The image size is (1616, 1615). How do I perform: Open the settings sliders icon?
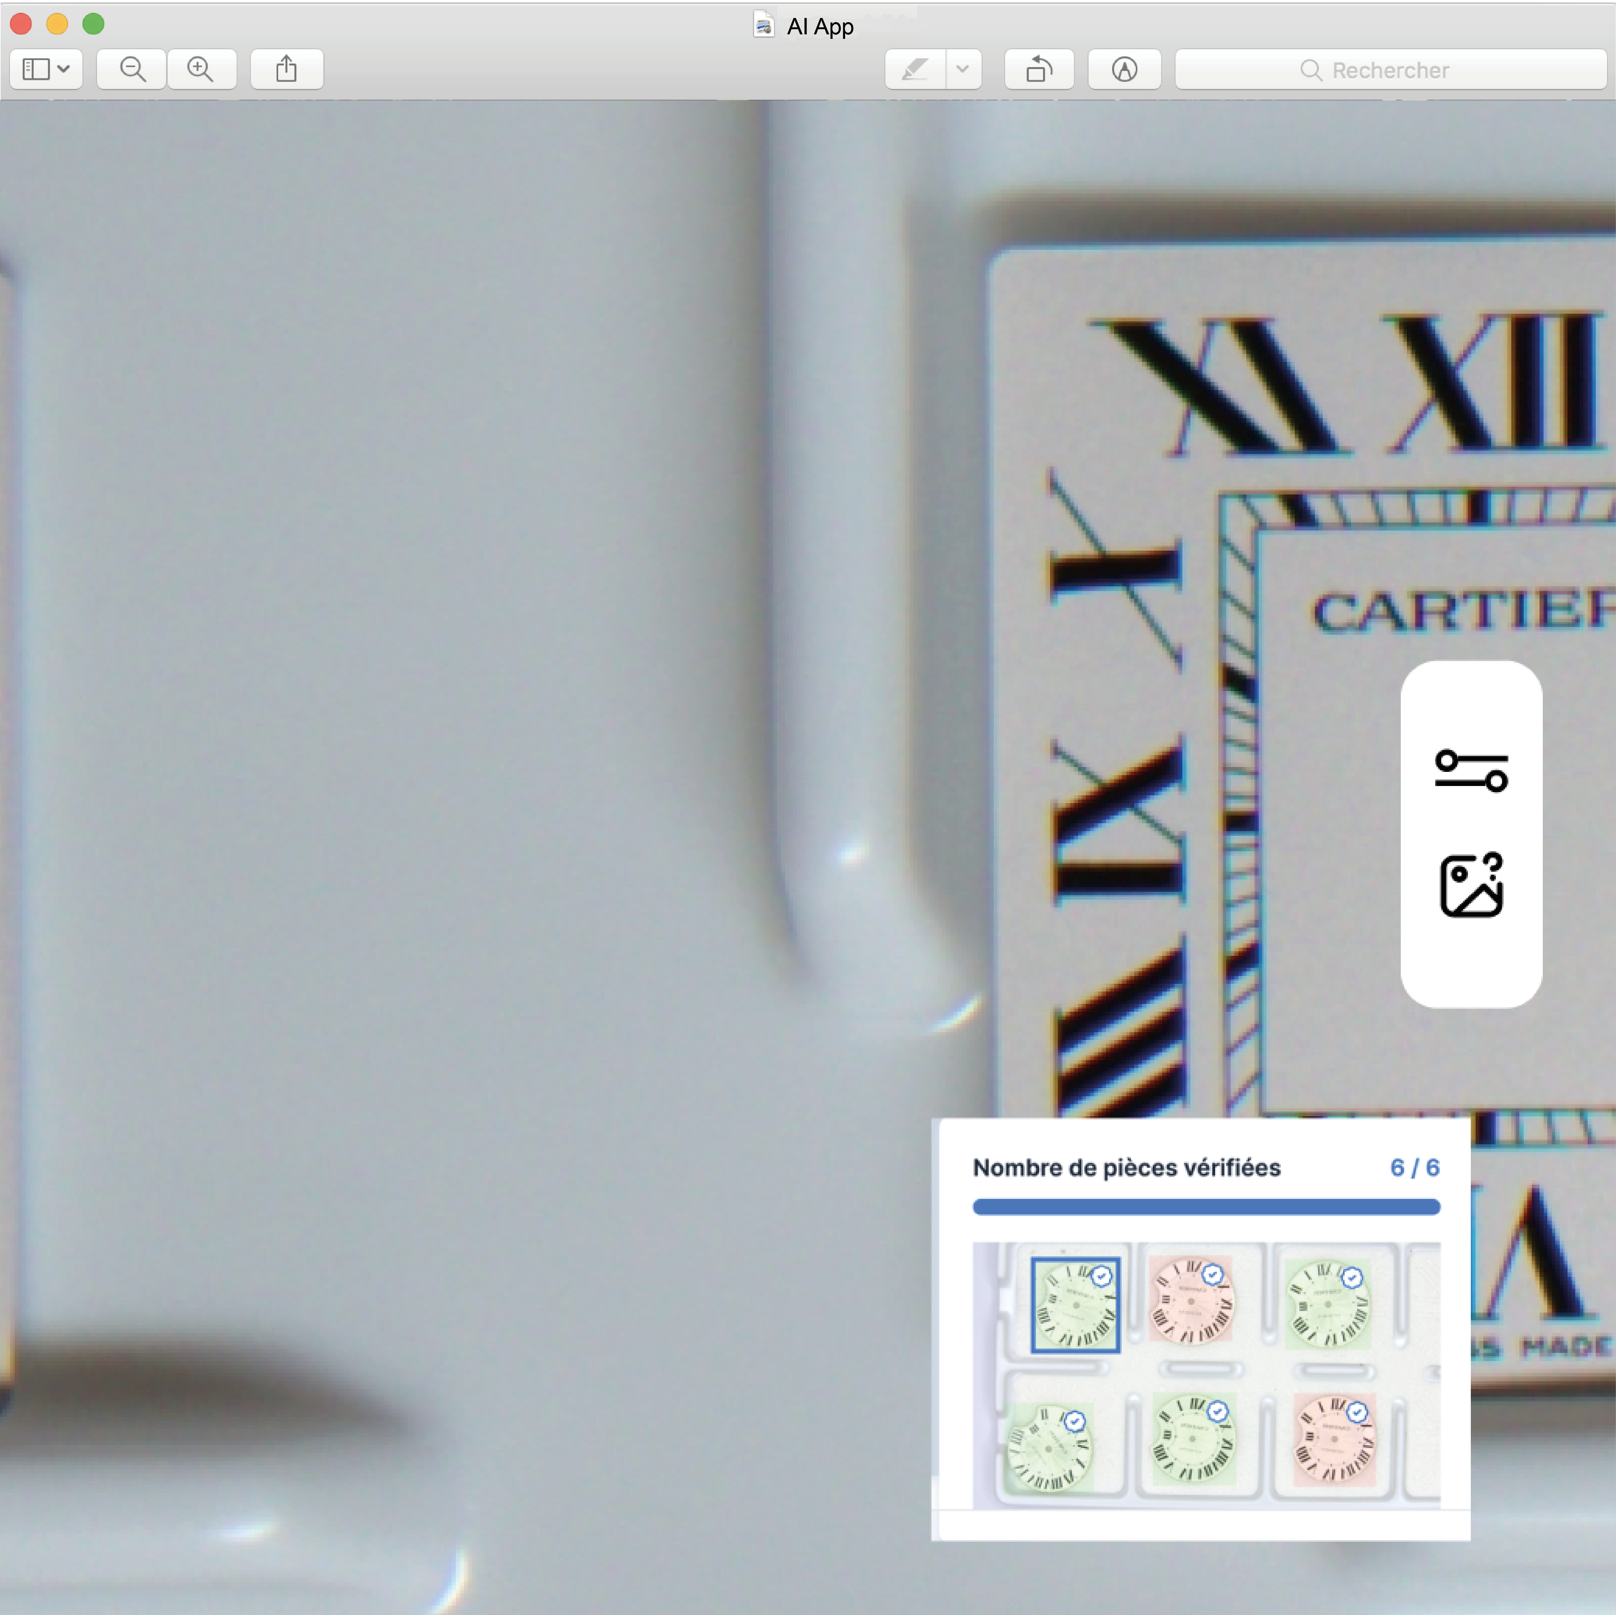[1471, 771]
